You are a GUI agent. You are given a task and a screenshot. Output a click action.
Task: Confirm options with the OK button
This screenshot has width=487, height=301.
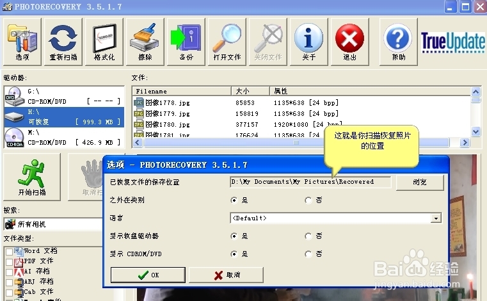click(148, 275)
